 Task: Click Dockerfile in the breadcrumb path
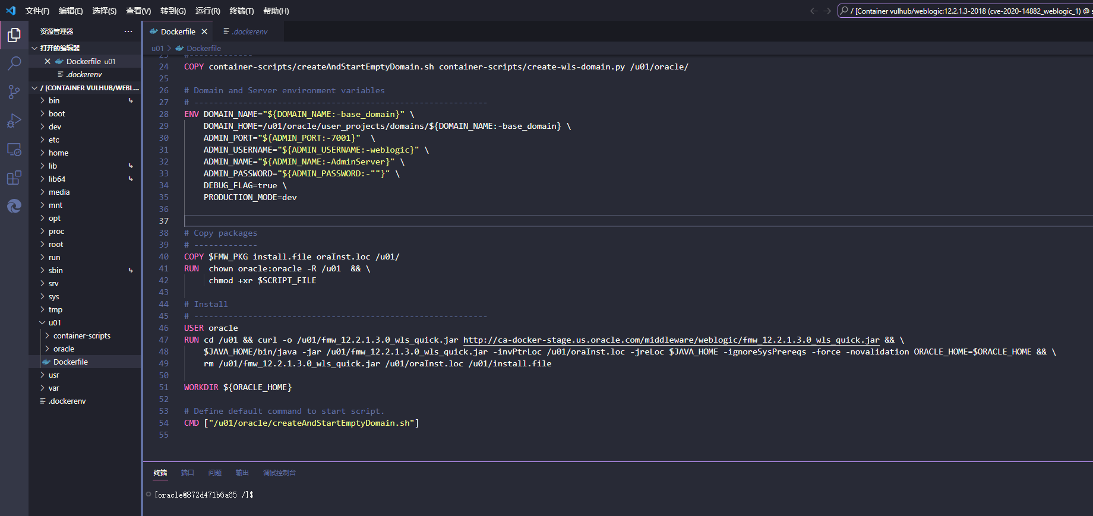click(204, 48)
